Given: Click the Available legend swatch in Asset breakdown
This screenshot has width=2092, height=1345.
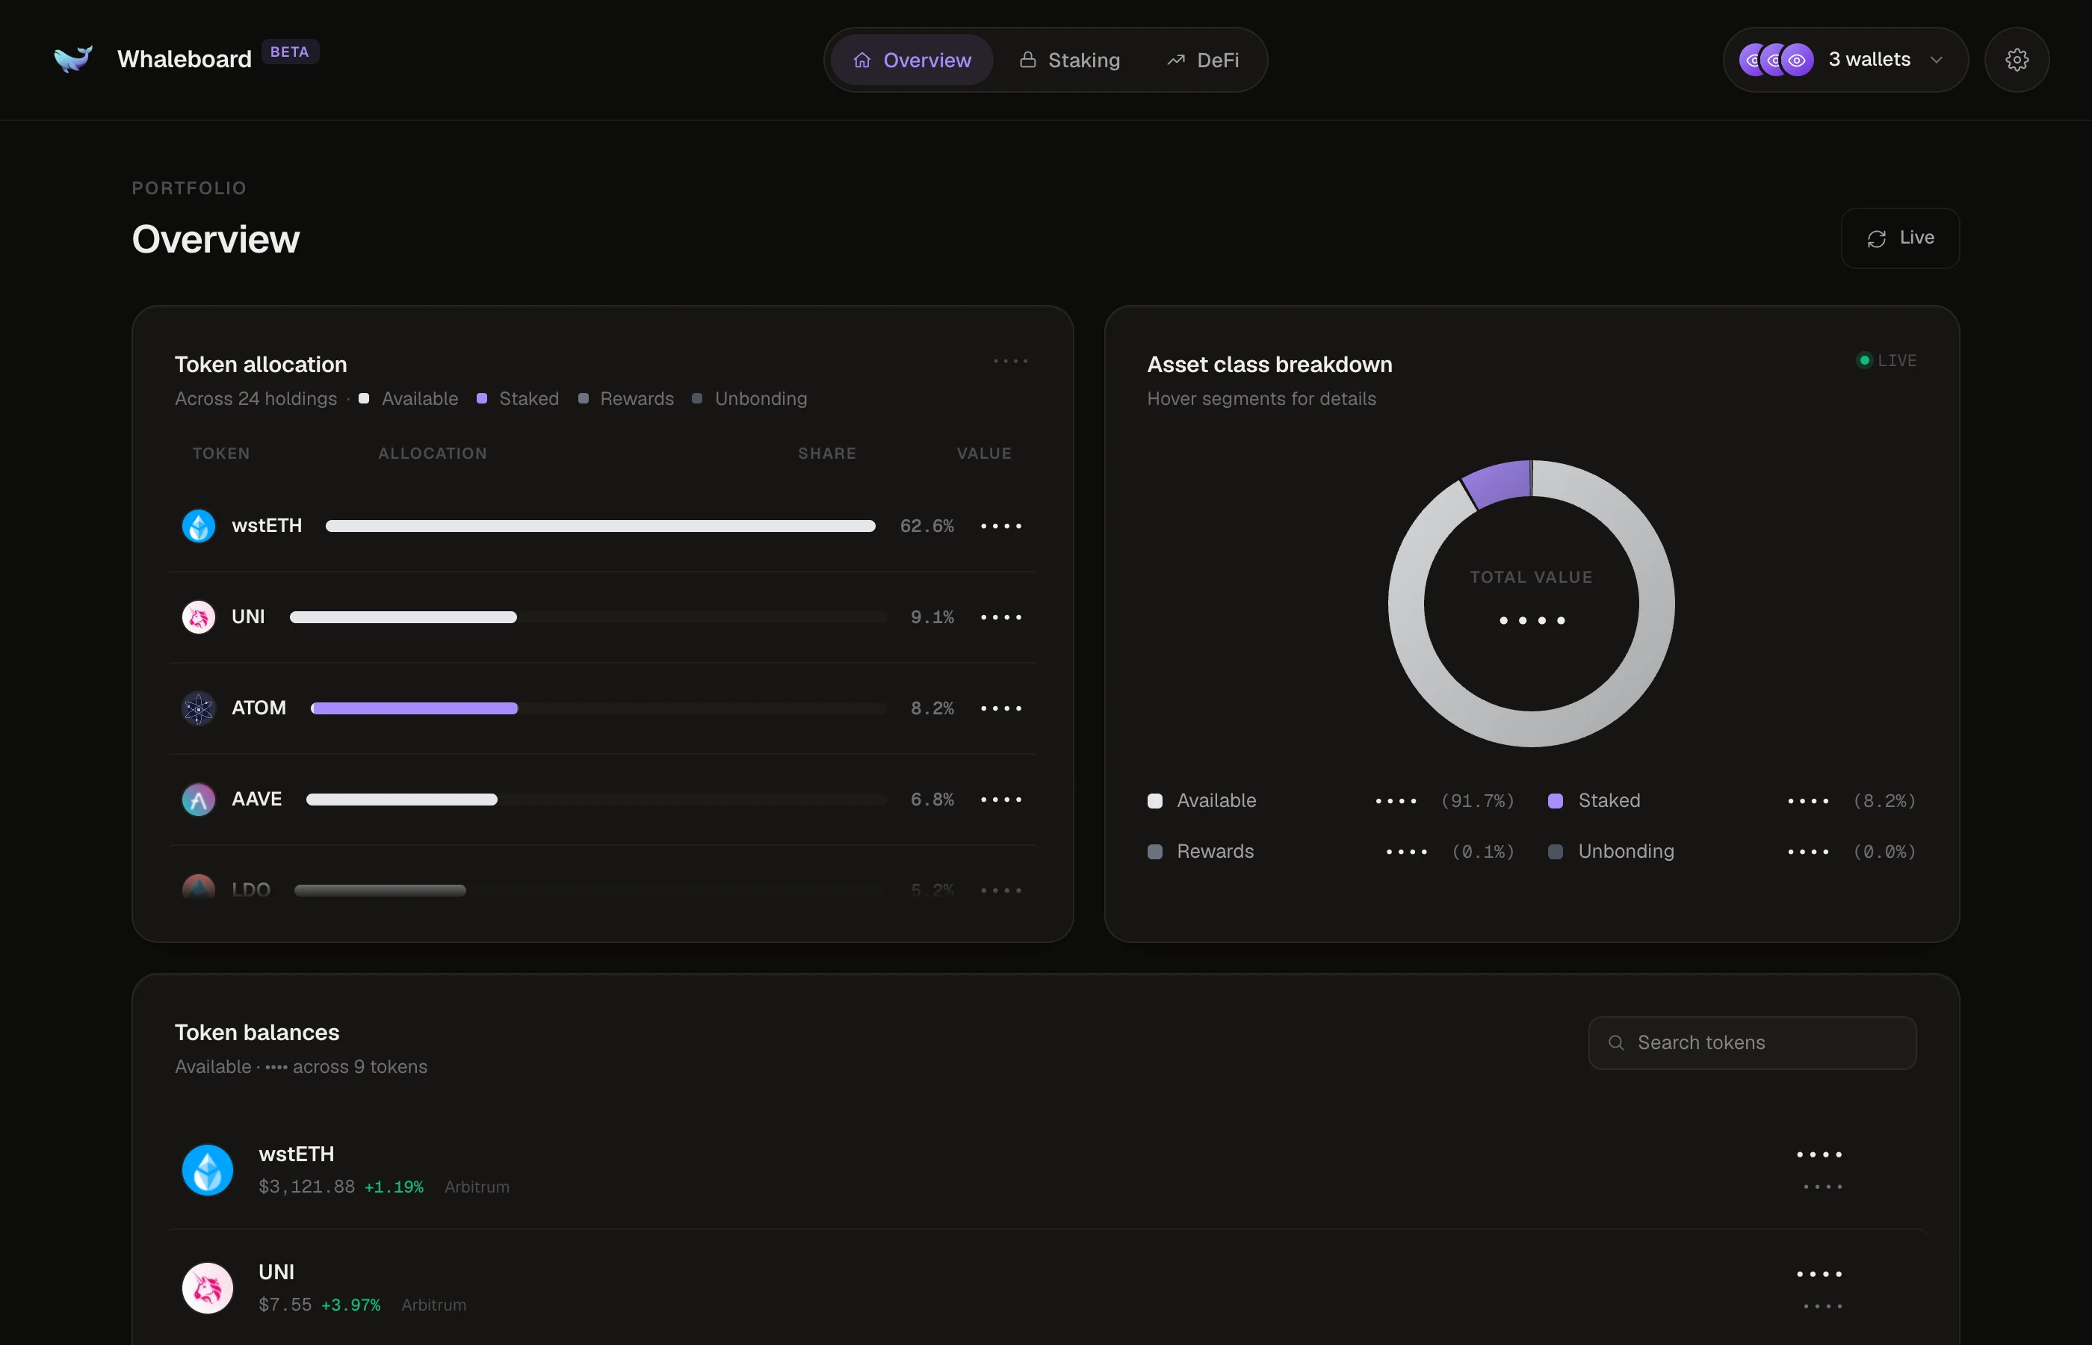Looking at the screenshot, I should pyautogui.click(x=1154, y=801).
